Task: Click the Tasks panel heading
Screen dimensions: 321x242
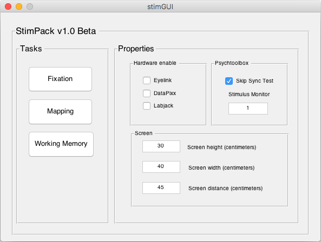Action: pos(31,49)
